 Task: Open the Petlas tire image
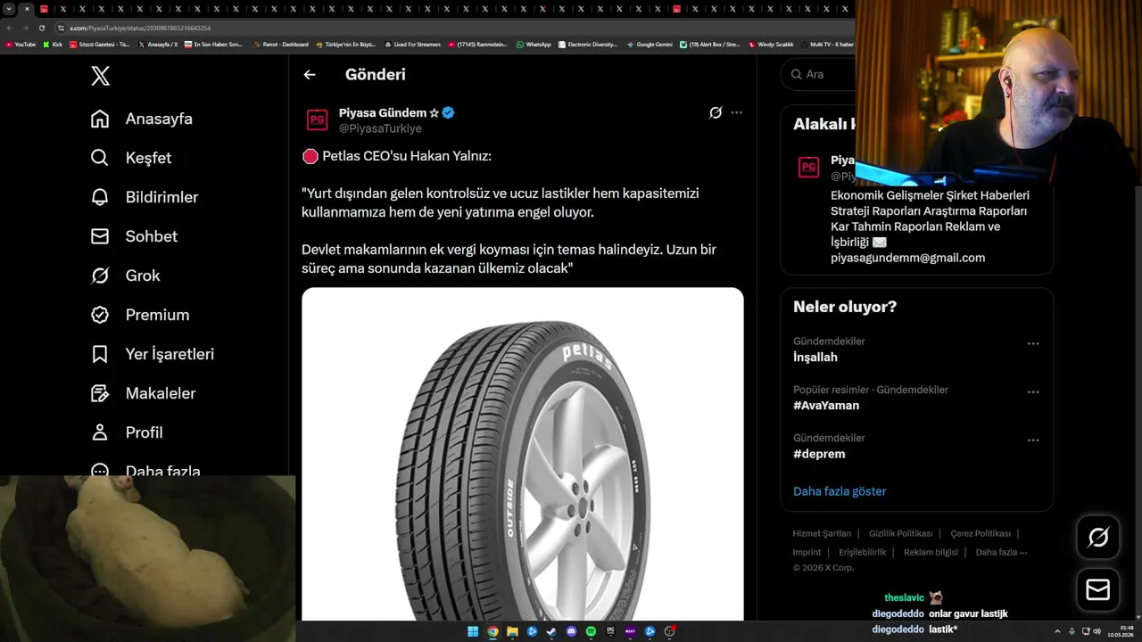[523, 454]
